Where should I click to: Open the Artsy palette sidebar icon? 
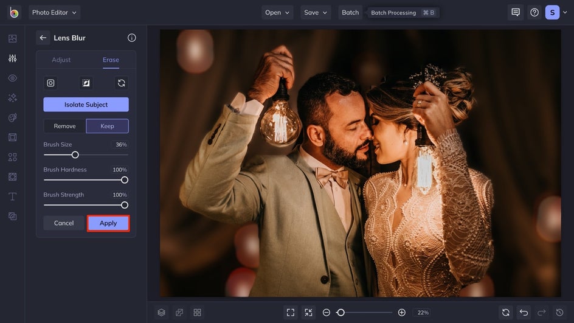point(12,117)
